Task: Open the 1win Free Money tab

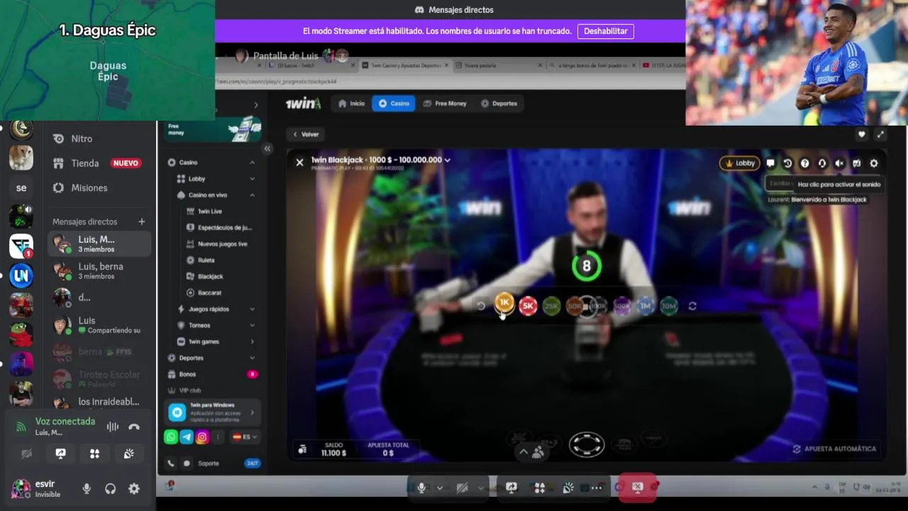Action: click(445, 104)
